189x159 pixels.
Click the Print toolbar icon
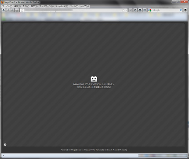point(17,10)
